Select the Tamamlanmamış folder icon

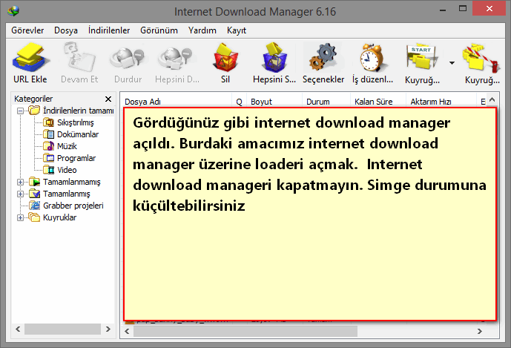coord(34,181)
